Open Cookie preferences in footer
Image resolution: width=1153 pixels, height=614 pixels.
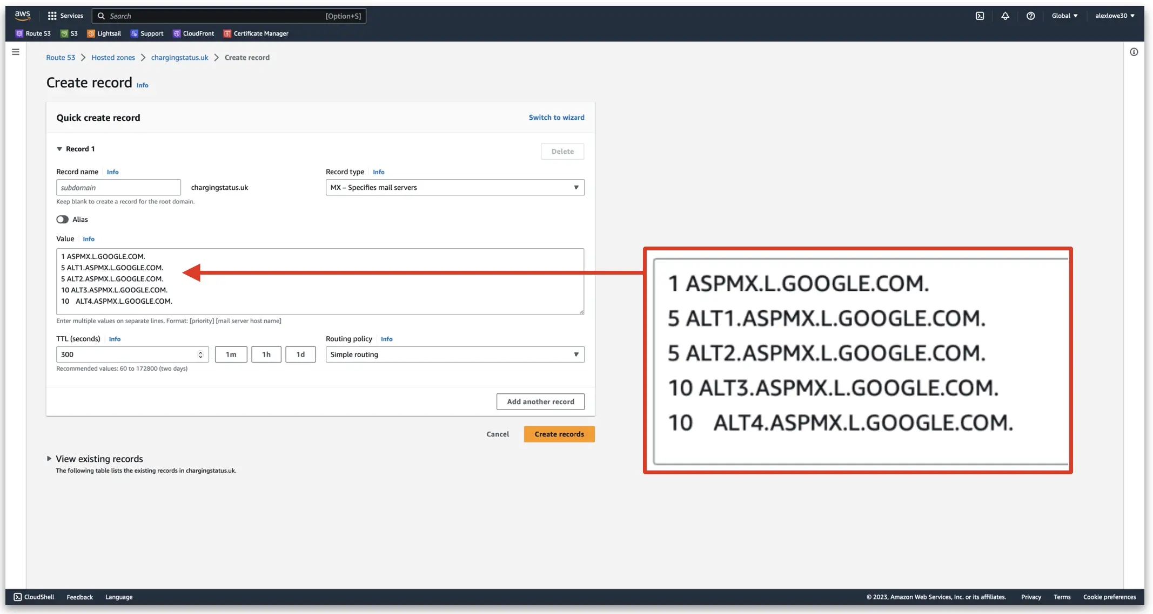1109,597
